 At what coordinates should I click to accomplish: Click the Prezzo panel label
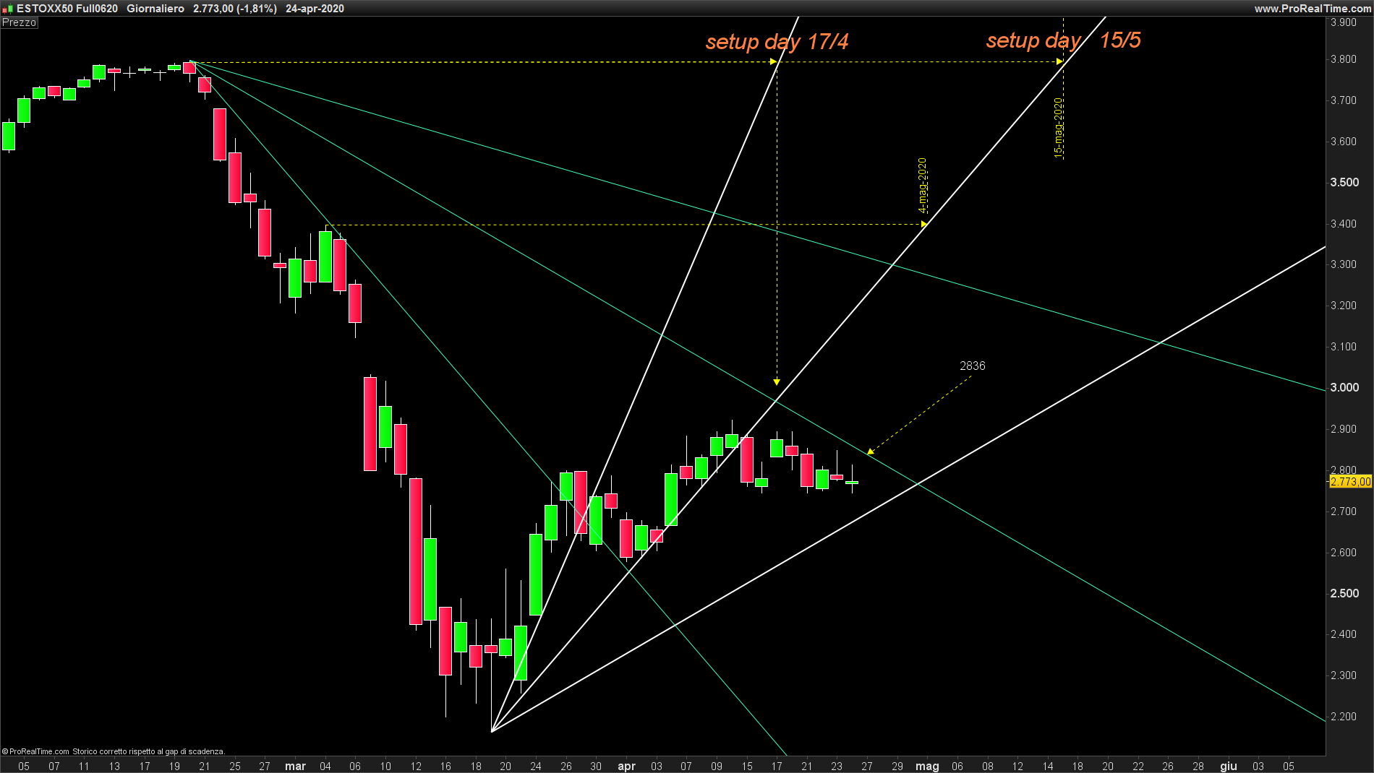(x=20, y=22)
